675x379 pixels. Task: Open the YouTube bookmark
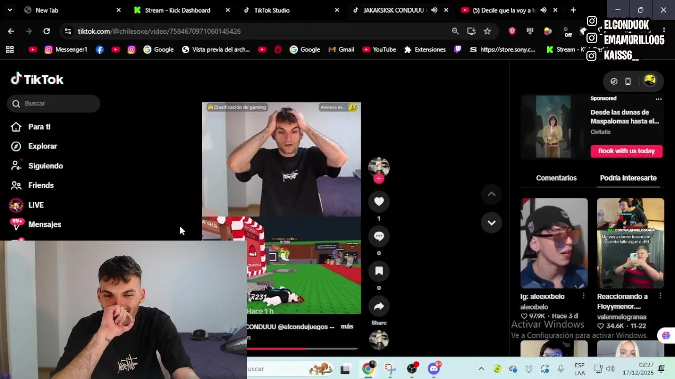pyautogui.click(x=379, y=49)
